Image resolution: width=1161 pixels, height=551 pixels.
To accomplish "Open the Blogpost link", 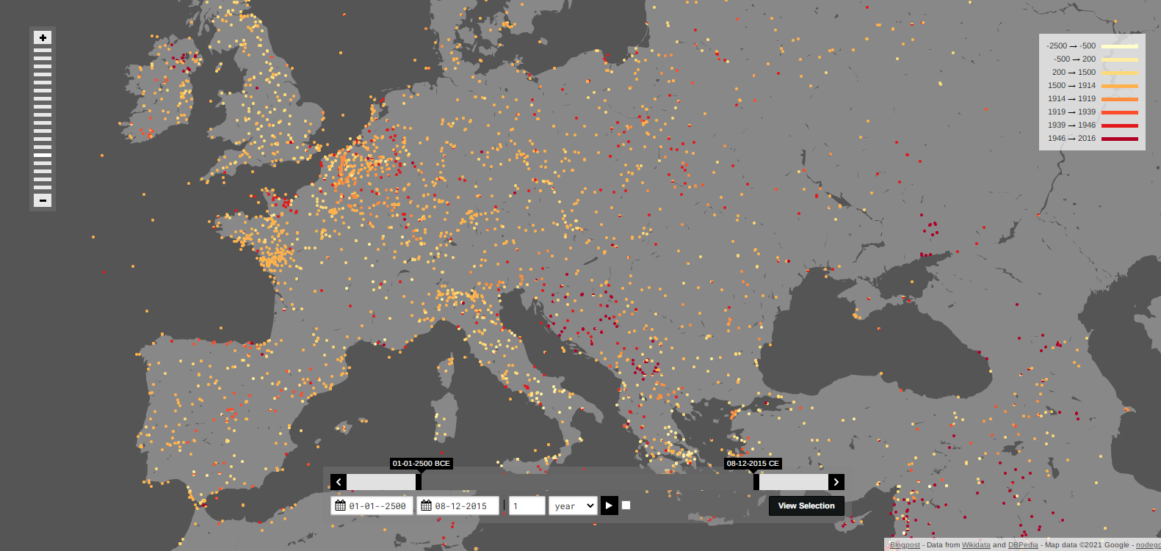I will tap(905, 544).
